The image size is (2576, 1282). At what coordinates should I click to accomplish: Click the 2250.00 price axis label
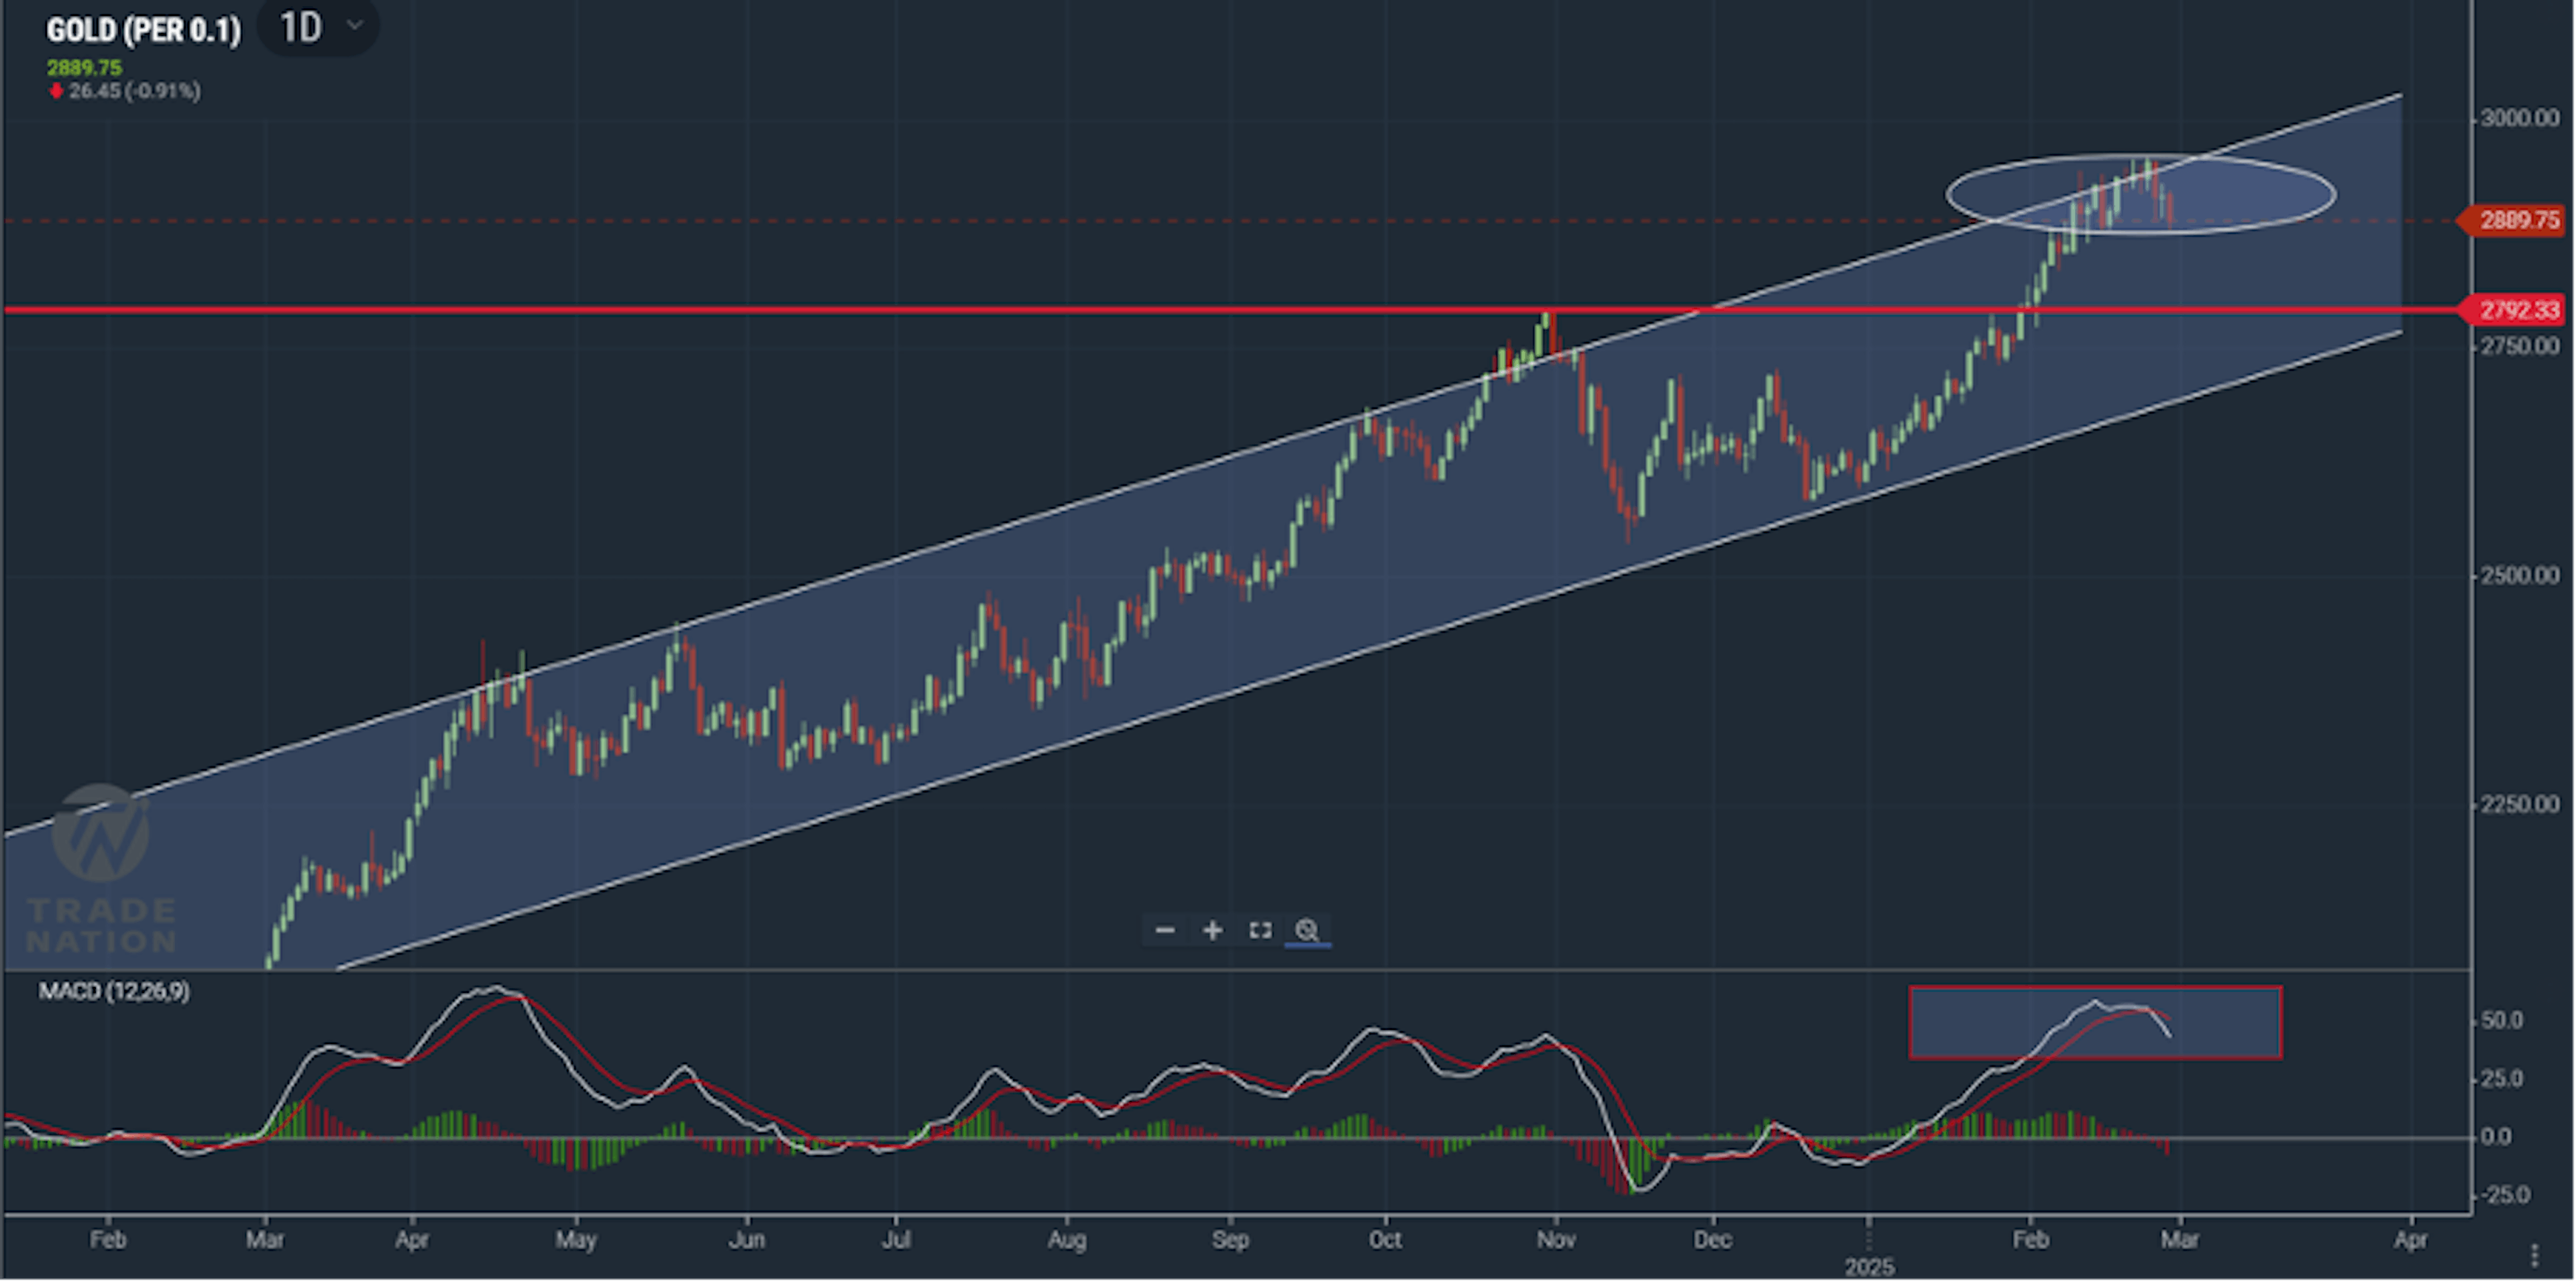[2520, 805]
